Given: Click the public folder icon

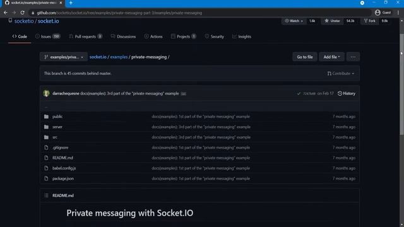Looking at the screenshot, I should pyautogui.click(x=46, y=117).
